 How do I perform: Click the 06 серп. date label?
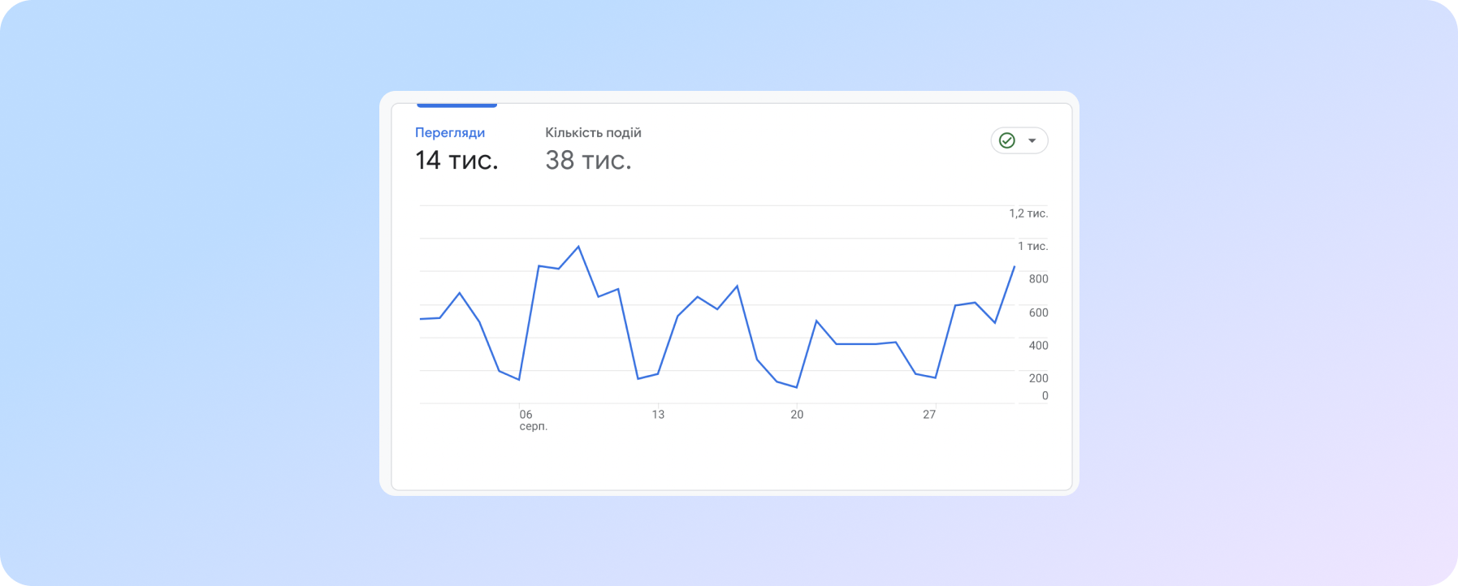[533, 420]
